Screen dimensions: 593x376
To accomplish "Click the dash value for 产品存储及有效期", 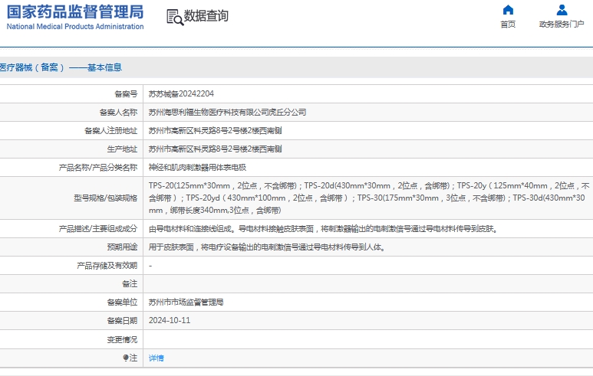I will tap(150, 266).
